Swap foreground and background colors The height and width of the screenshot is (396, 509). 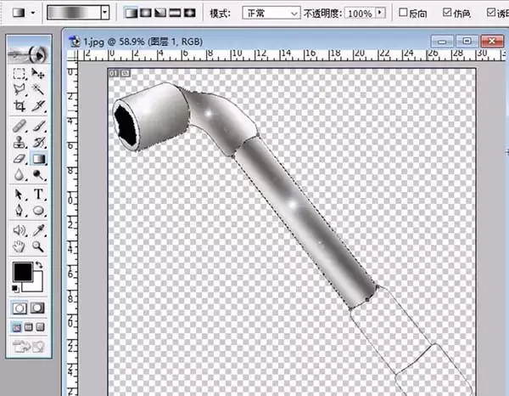pyautogui.click(x=39, y=264)
